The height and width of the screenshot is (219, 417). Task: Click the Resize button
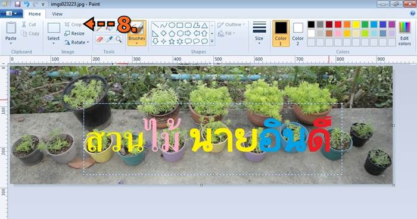74,33
